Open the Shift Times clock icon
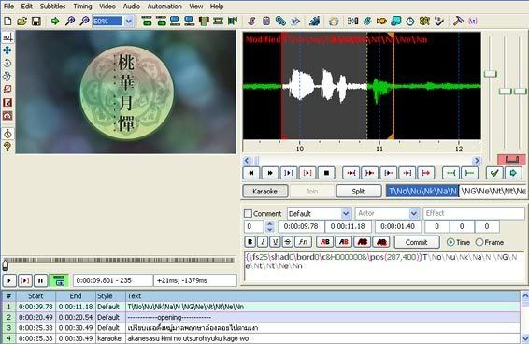The width and height of the screenshot is (529, 344). [410, 21]
